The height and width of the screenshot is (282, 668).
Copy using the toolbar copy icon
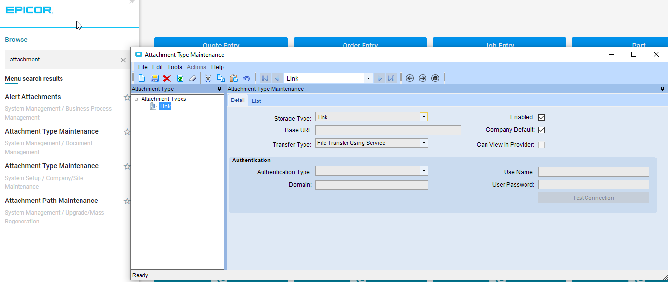point(221,78)
